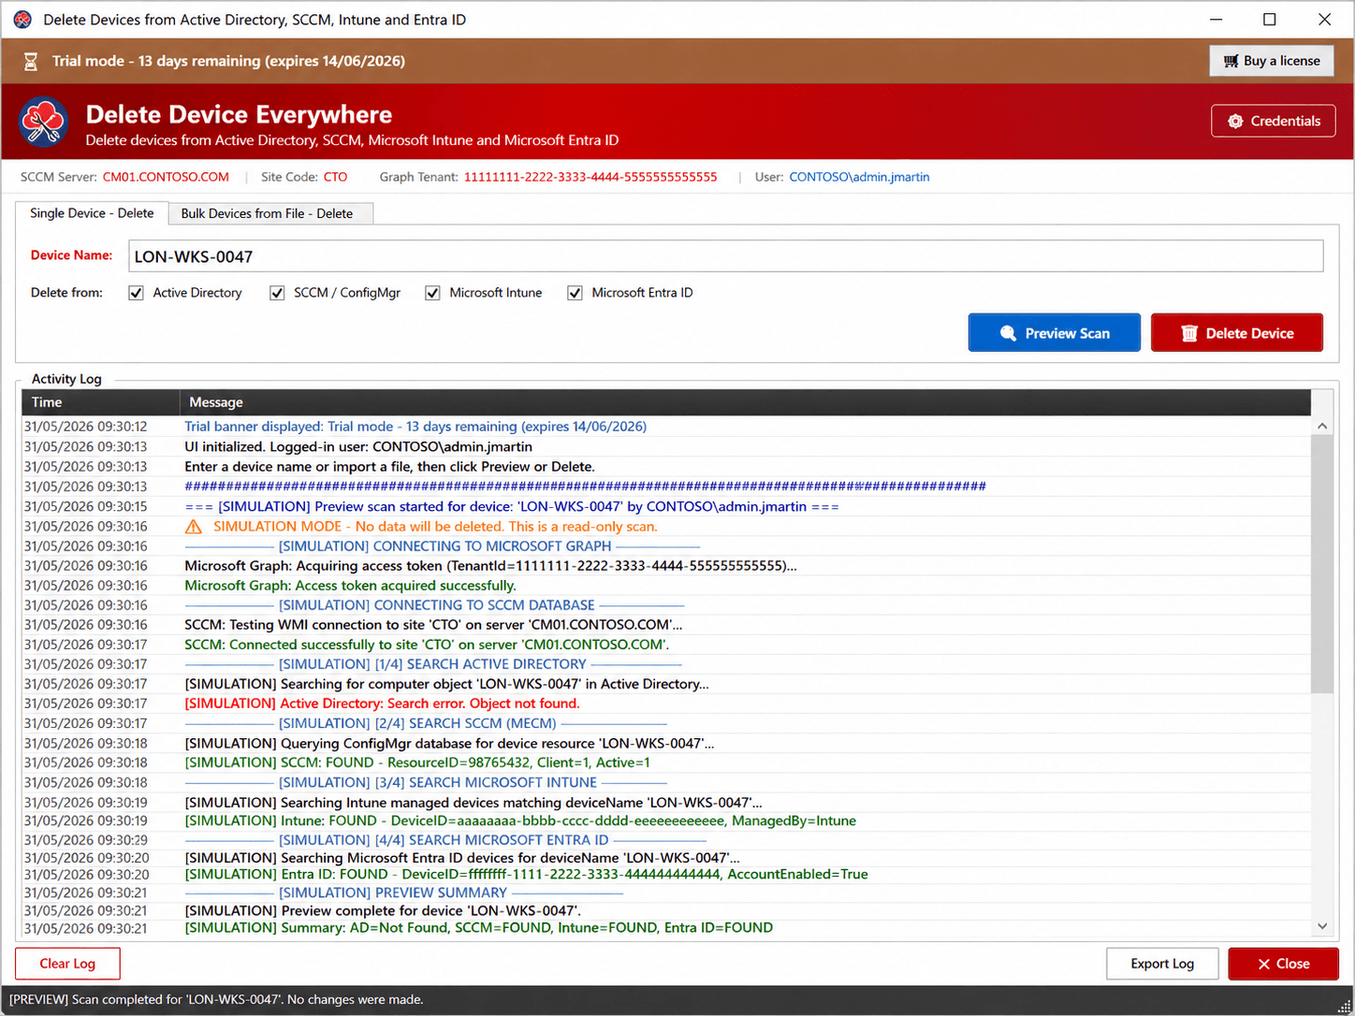Click the 'Entra ID: FOUND' log row

[x=666, y=875]
